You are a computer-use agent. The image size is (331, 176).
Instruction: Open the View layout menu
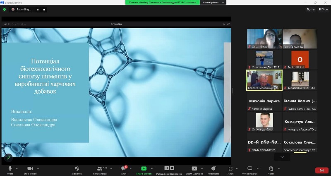coord(324,9)
